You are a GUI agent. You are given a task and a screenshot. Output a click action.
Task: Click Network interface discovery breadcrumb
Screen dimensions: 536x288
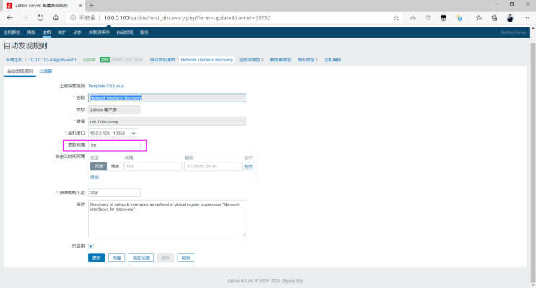207,60
